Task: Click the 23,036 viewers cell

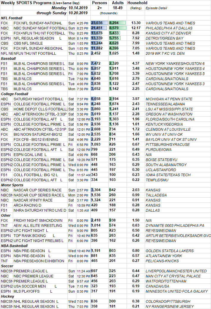Action: [99, 23]
